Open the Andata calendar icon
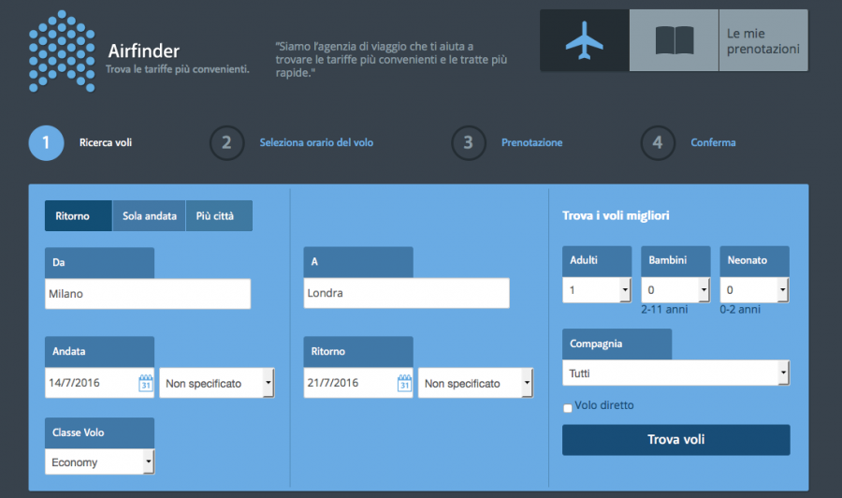 [x=146, y=383]
